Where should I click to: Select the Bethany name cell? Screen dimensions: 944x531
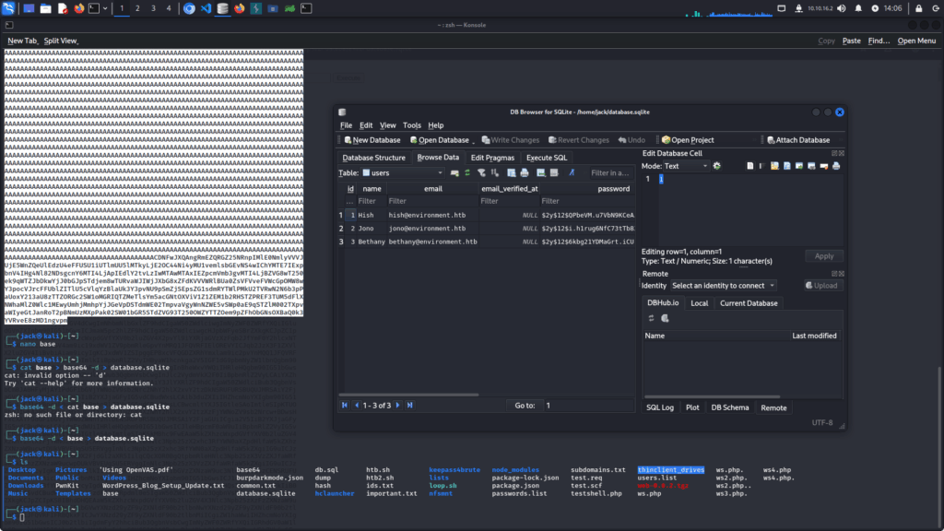[x=371, y=242]
